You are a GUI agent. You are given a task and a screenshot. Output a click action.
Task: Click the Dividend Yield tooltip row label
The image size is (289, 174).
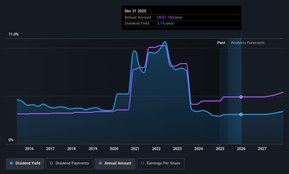click(x=137, y=24)
